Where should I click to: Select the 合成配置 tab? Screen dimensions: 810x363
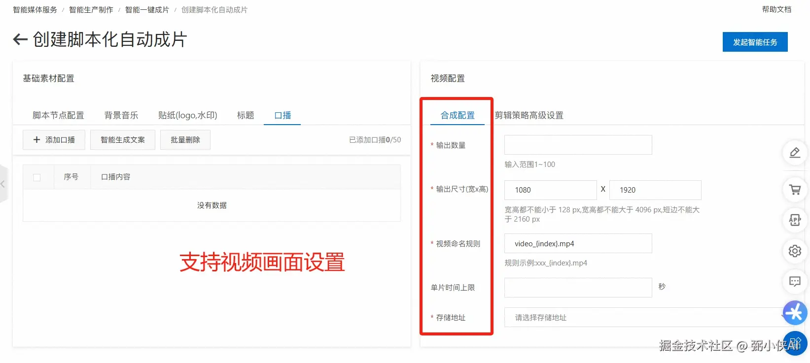[x=458, y=115]
